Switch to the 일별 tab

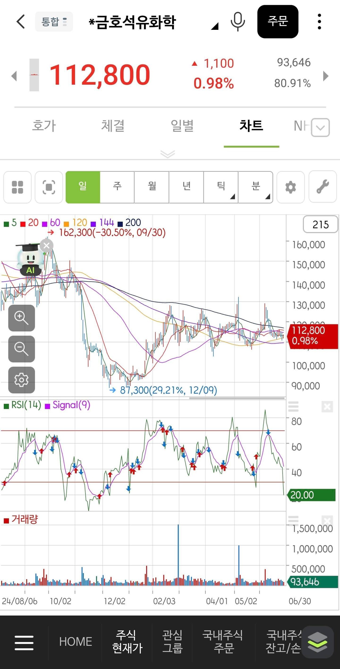[182, 126]
